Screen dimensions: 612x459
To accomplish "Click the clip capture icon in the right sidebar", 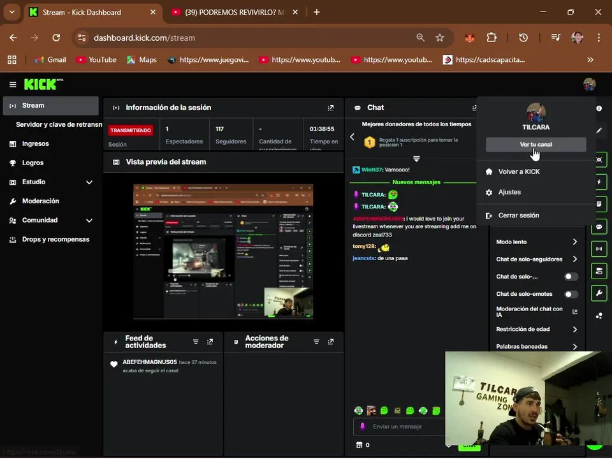I will click(599, 159).
